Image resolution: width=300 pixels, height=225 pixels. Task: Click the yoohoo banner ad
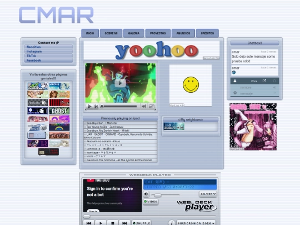152,50
